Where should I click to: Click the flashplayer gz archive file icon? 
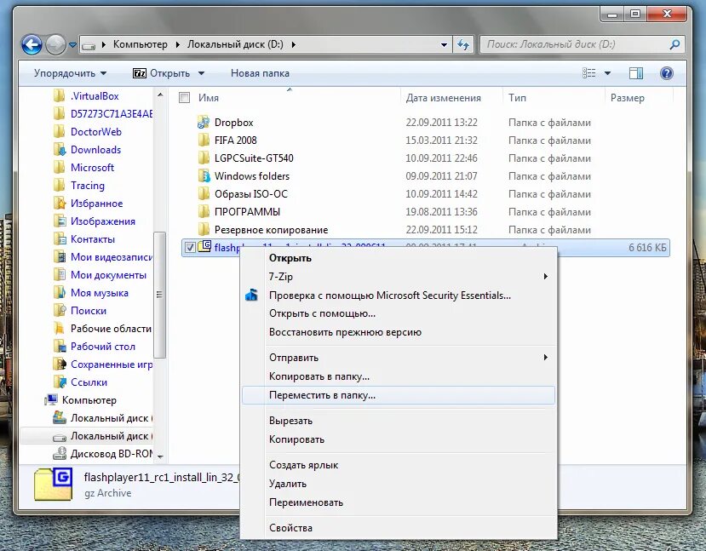click(205, 246)
